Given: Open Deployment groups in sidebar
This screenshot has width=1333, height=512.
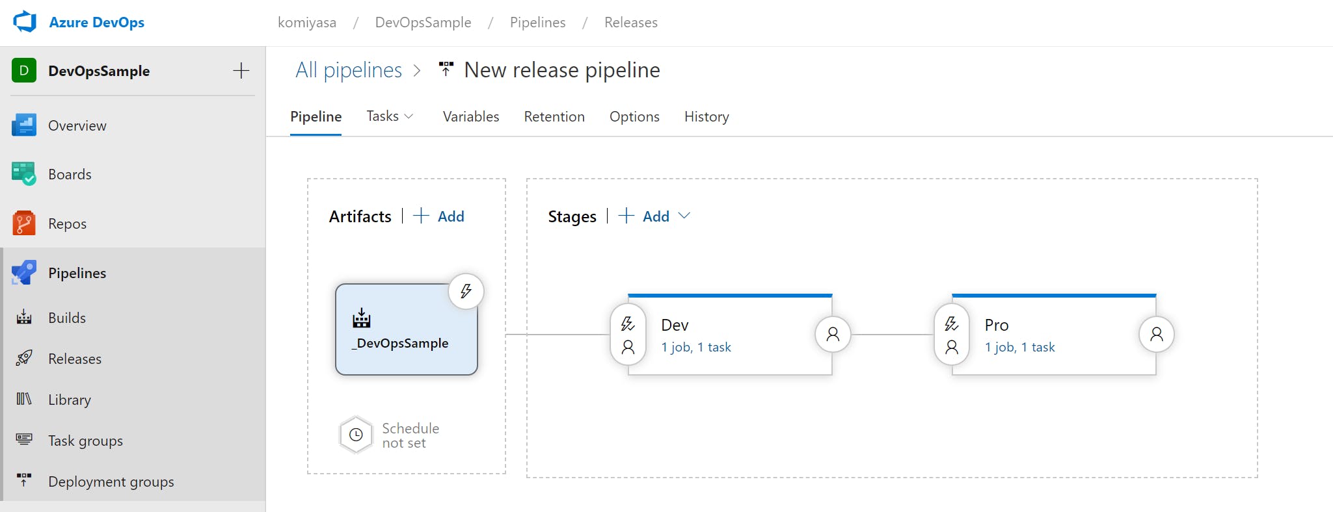Looking at the screenshot, I should point(111,481).
